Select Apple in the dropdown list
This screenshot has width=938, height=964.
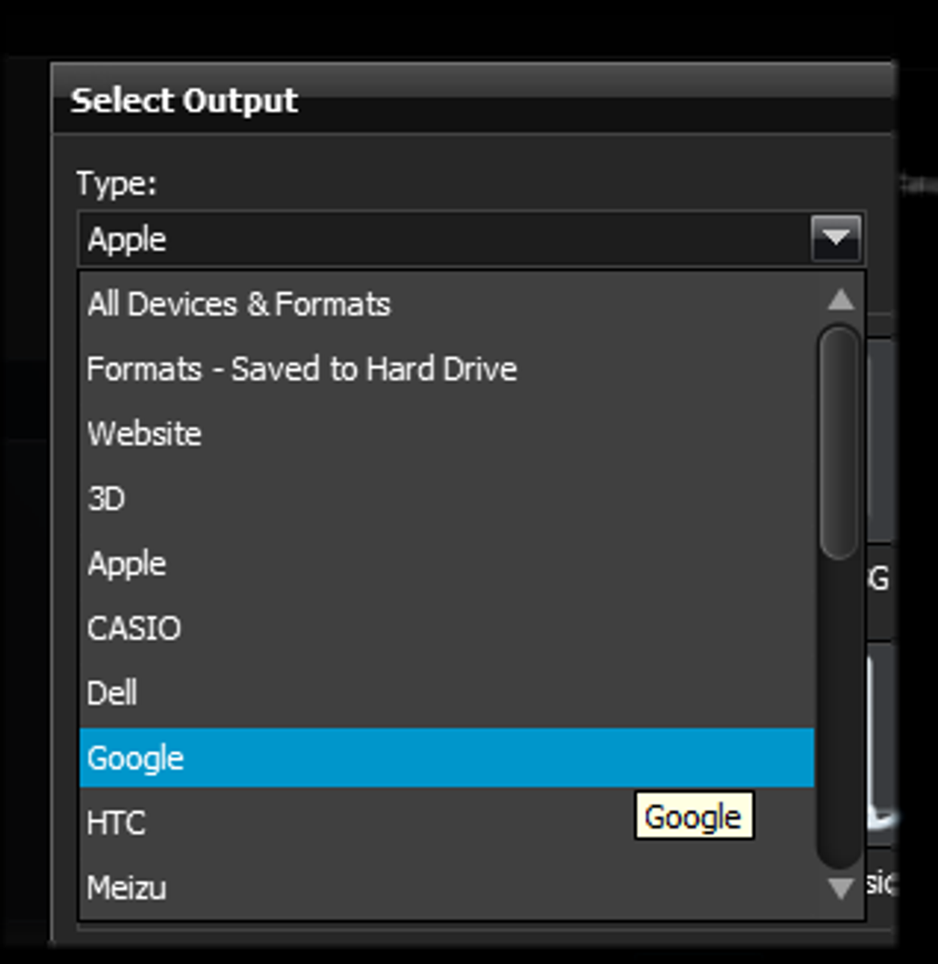coord(447,563)
